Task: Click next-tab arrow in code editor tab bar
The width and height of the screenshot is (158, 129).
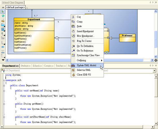Action: [x=153, y=66]
